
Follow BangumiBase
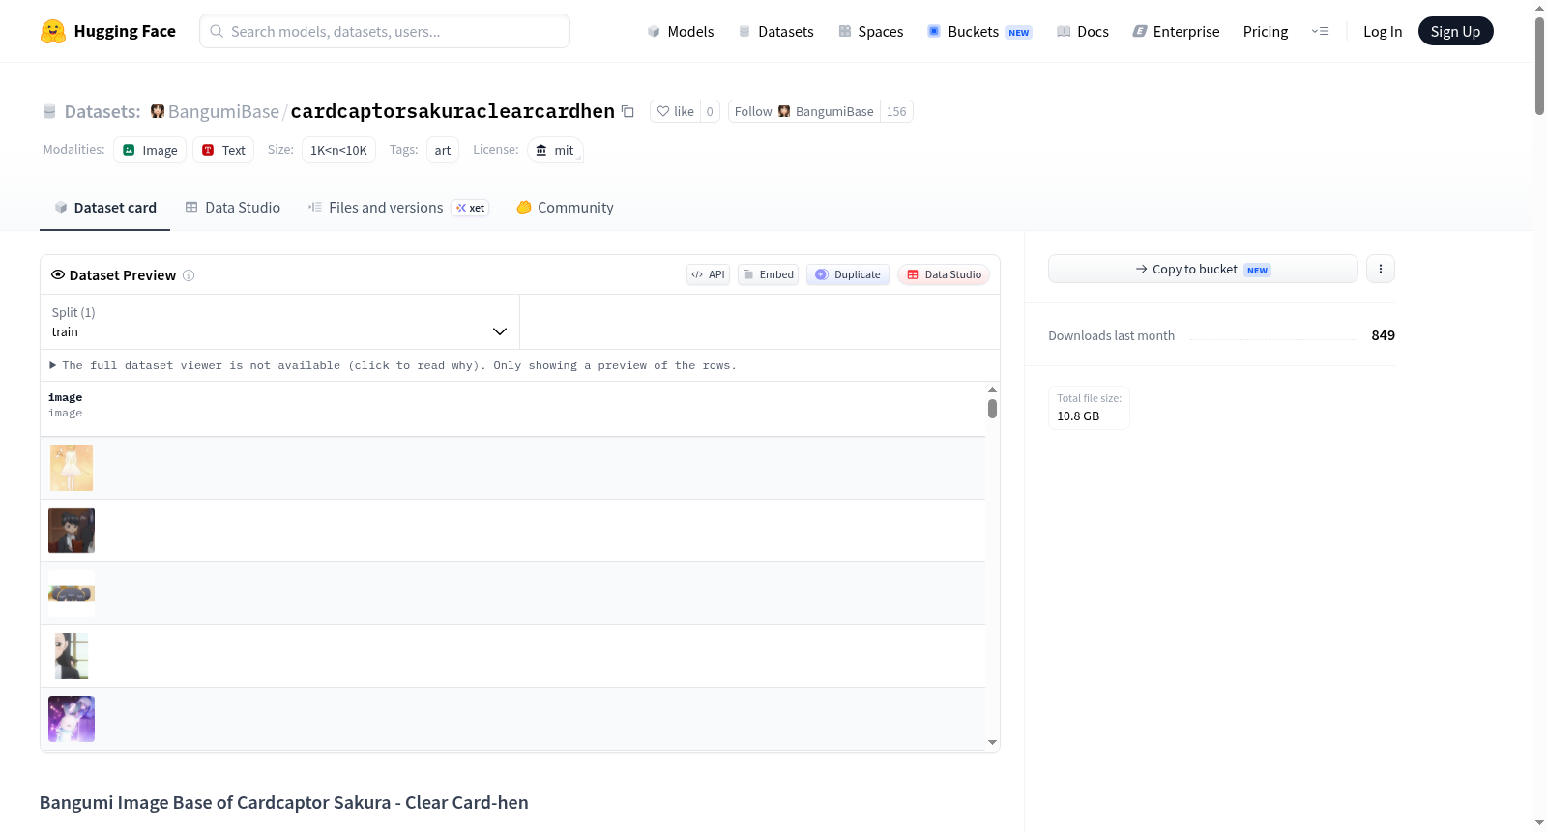coord(803,111)
